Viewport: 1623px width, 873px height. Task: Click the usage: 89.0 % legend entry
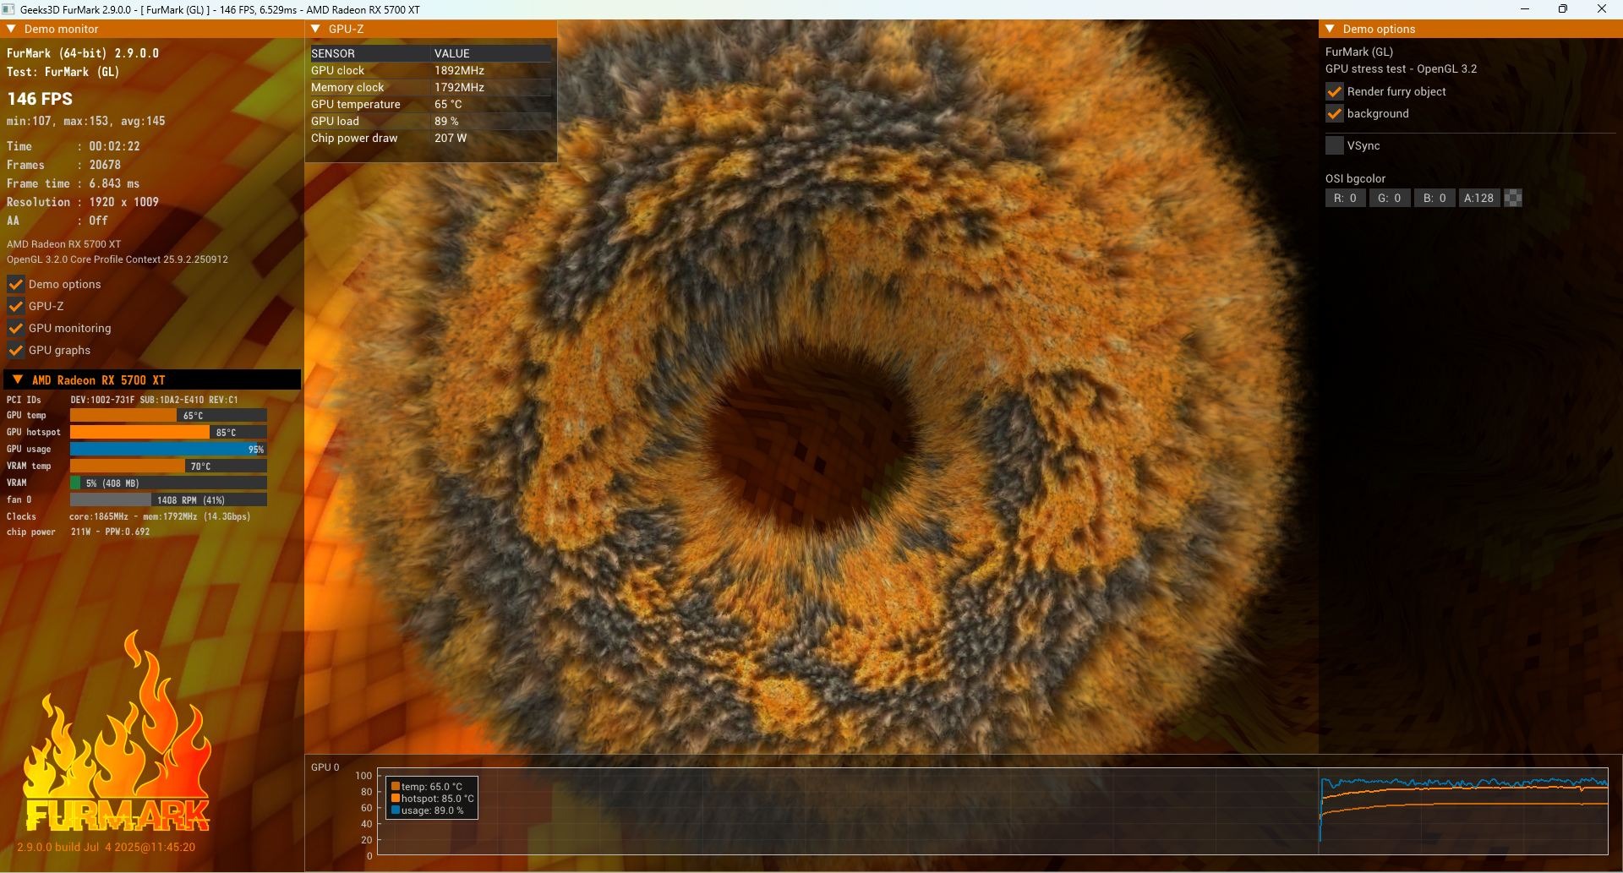[x=427, y=810]
